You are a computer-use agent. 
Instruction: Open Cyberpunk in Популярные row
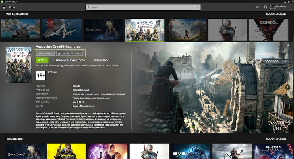[67, 151]
